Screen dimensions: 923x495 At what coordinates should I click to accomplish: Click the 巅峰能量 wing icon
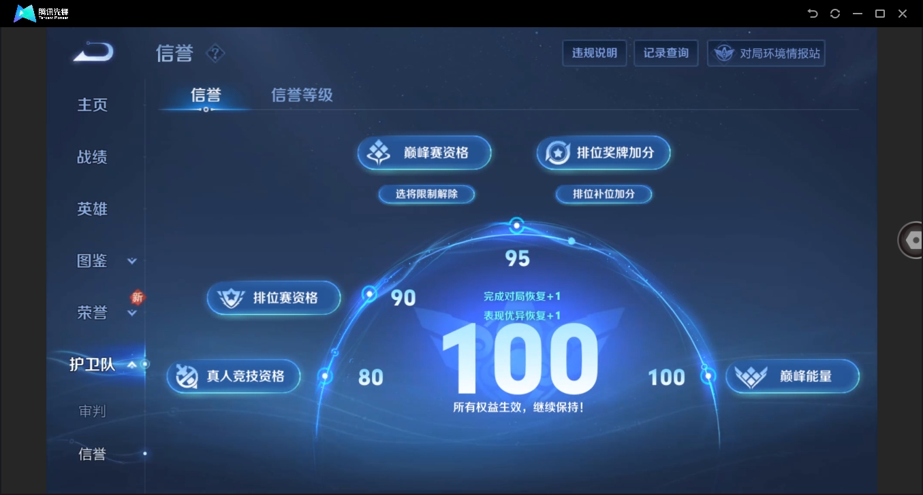click(751, 376)
